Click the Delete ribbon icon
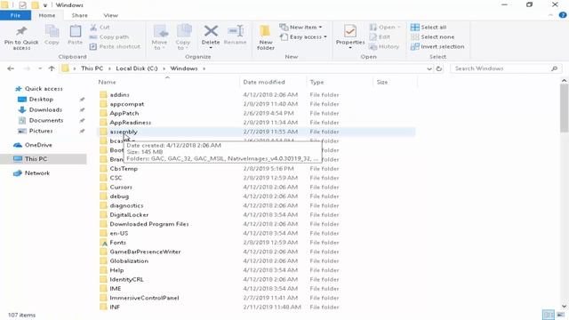 click(x=211, y=37)
